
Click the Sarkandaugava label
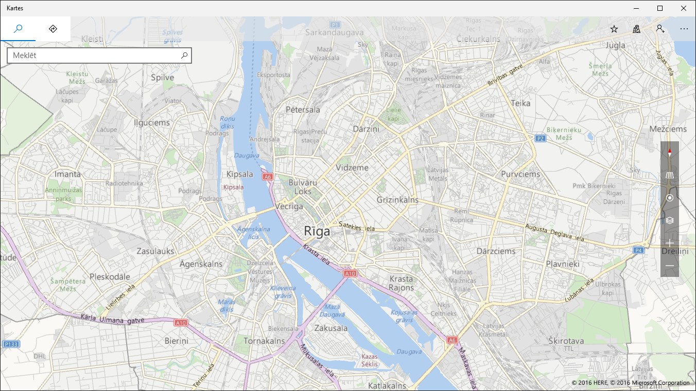[335, 32]
